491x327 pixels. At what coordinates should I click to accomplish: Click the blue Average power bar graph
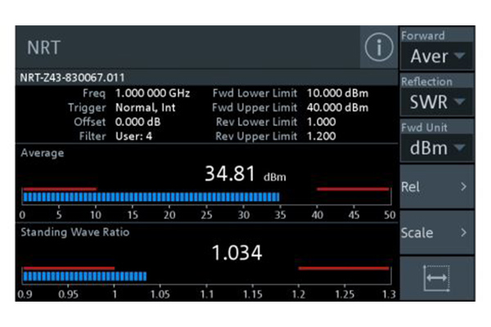(x=151, y=197)
